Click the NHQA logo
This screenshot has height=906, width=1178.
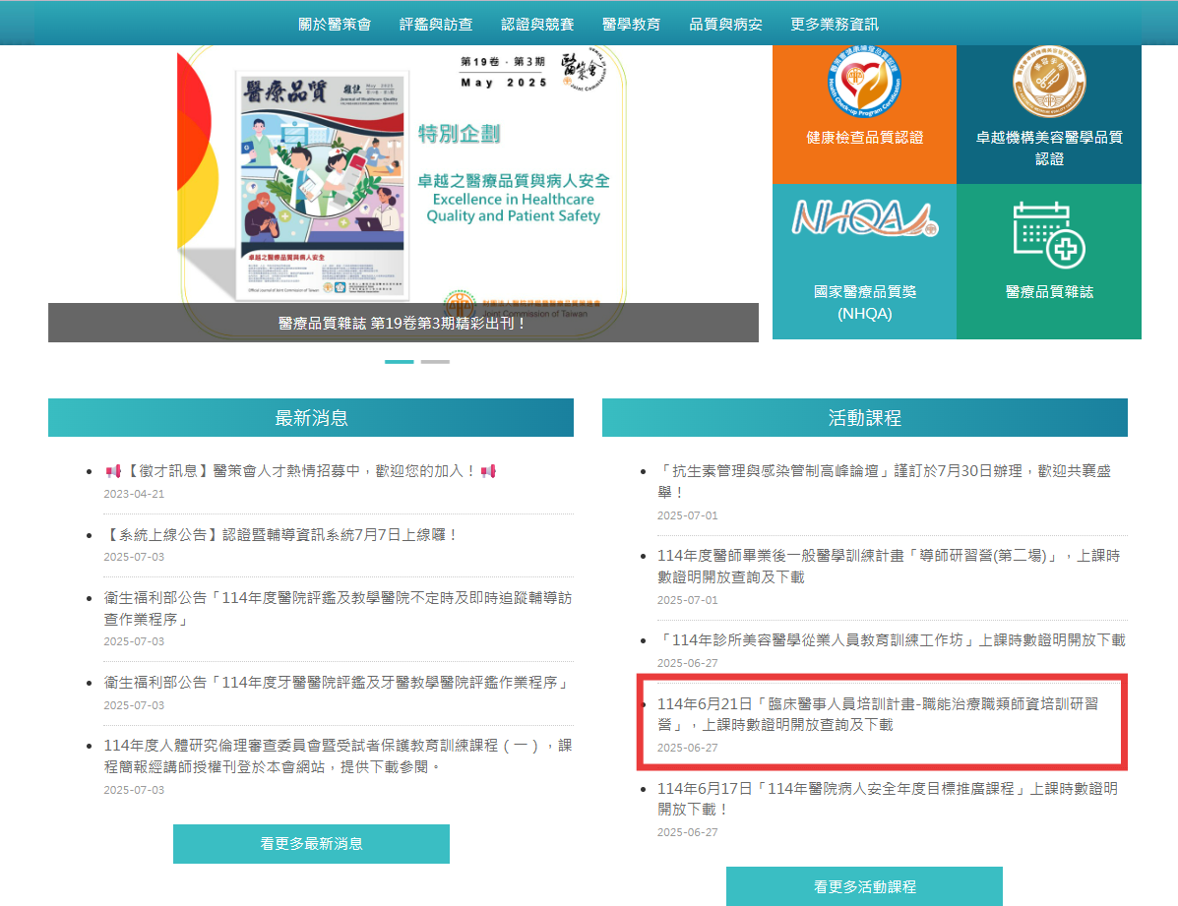point(865,217)
